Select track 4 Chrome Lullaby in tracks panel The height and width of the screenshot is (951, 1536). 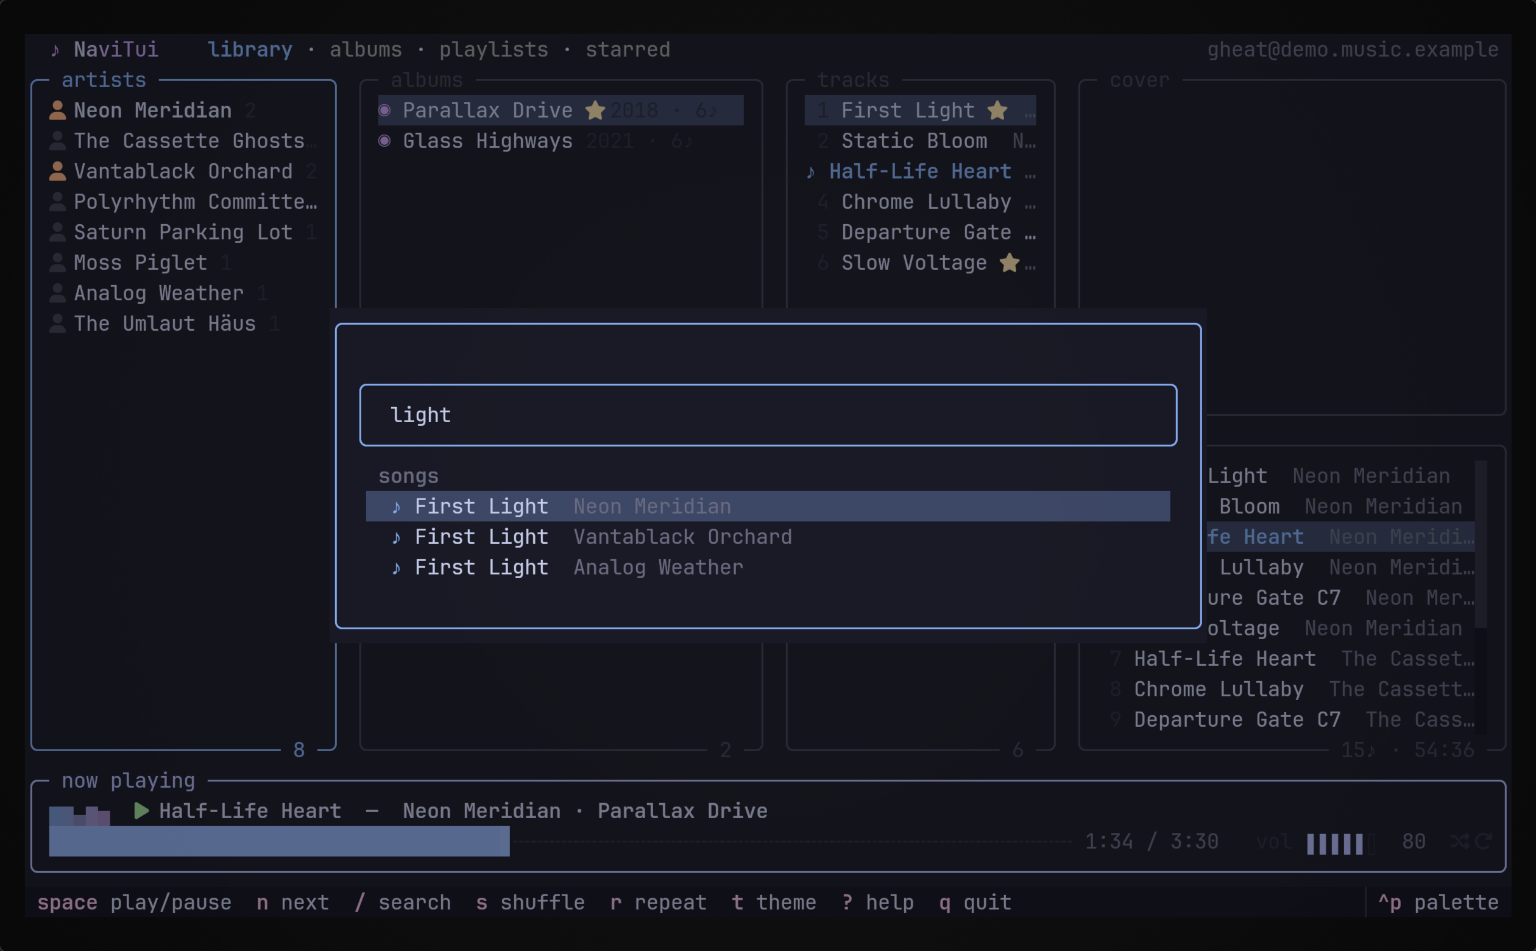click(x=920, y=201)
